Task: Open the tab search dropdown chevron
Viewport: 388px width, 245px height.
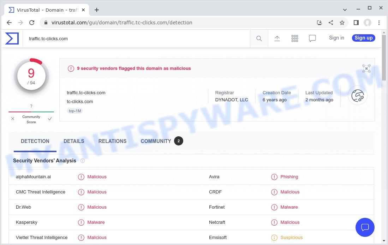Action: [345, 10]
